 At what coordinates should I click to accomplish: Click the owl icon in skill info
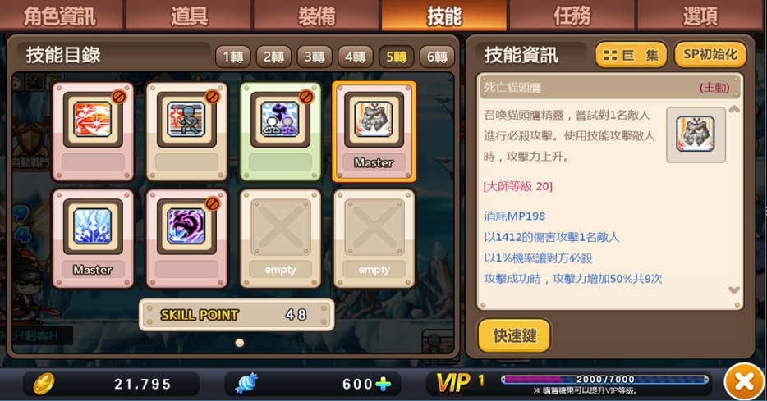point(695,134)
